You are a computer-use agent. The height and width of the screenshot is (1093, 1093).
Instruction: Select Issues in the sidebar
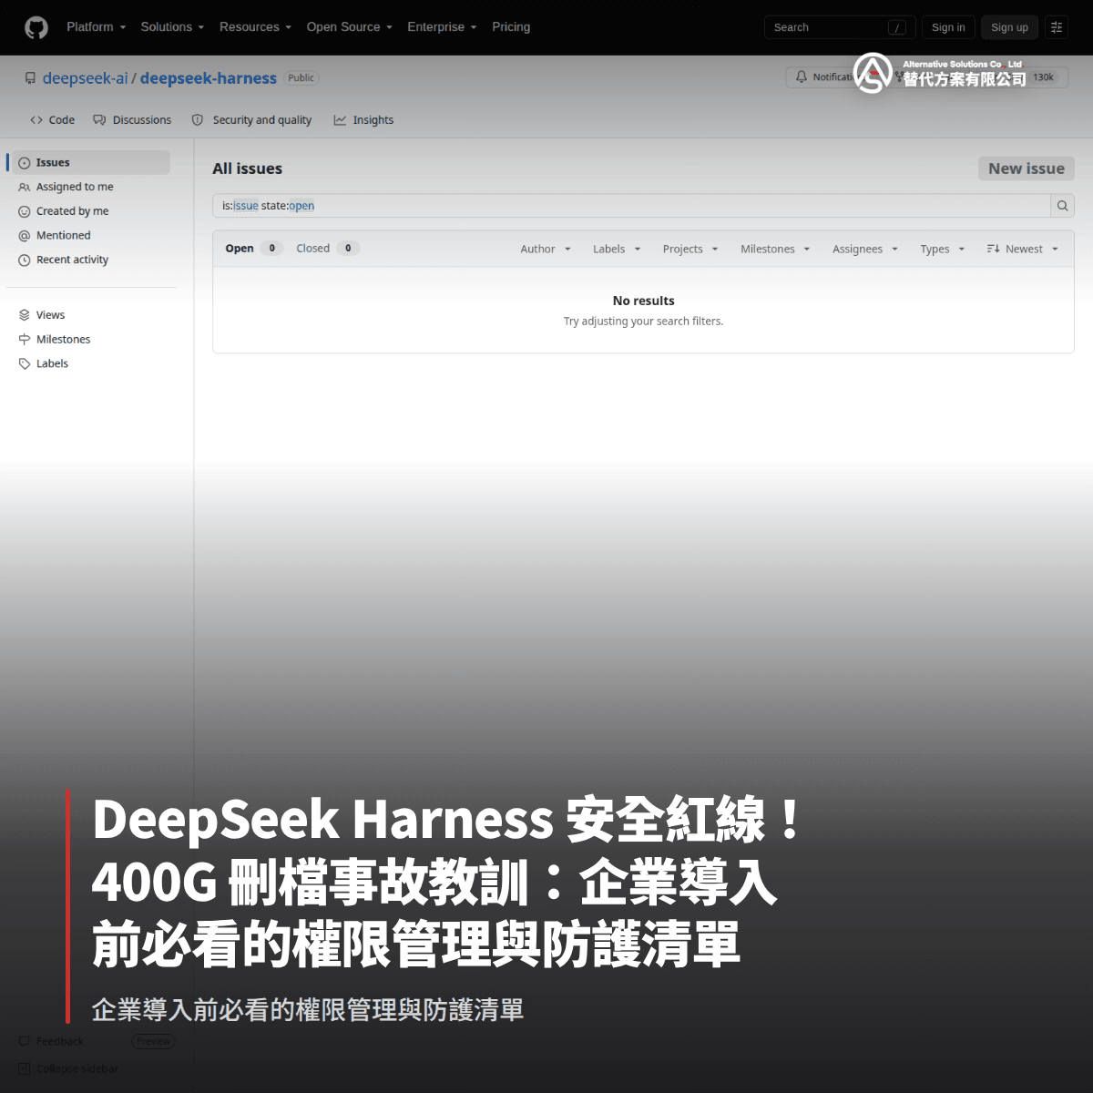(x=90, y=162)
